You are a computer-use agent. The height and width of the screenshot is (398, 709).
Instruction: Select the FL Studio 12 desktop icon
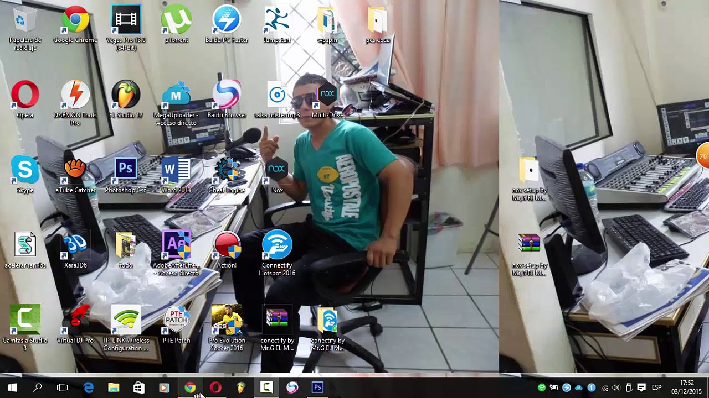click(126, 96)
